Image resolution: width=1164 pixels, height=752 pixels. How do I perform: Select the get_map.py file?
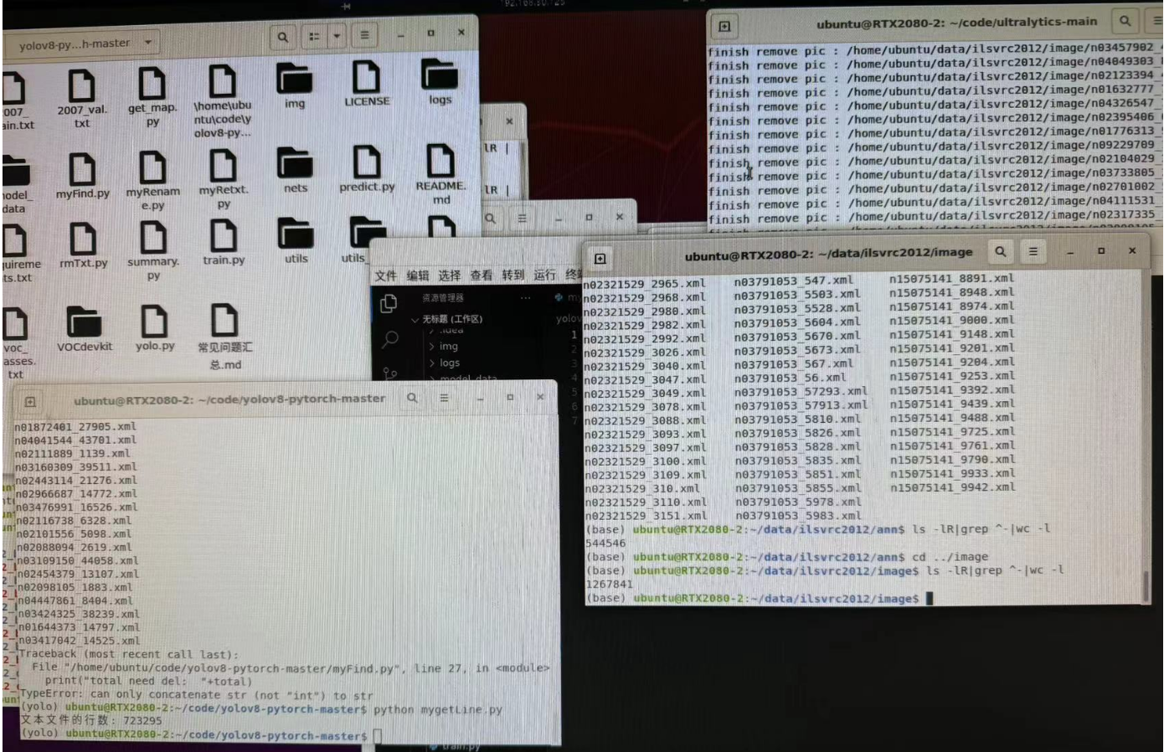pos(152,97)
